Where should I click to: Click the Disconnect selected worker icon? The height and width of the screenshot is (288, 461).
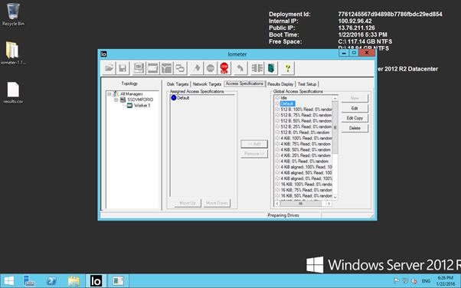(x=257, y=68)
